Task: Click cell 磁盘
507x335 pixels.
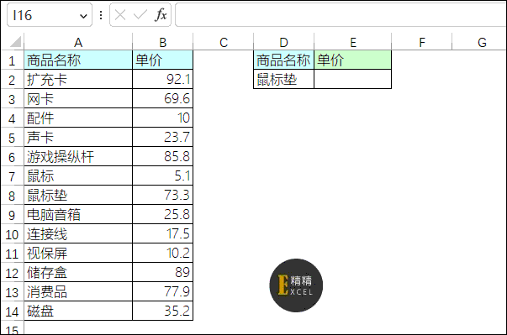Action: point(78,311)
